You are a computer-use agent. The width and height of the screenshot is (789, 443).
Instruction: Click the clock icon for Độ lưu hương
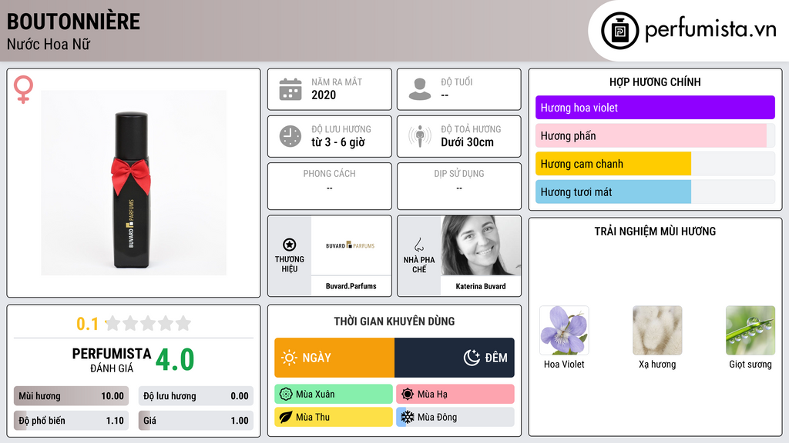pos(290,136)
